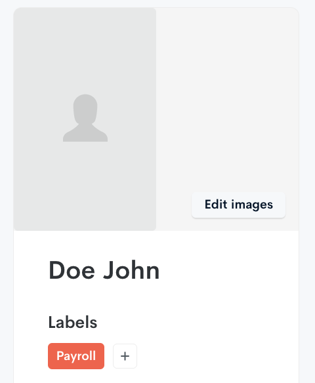The image size is (315, 383).
Task: Click the Doe John name heading
Action: point(104,270)
